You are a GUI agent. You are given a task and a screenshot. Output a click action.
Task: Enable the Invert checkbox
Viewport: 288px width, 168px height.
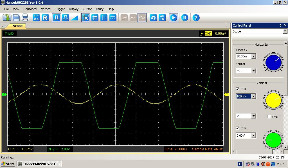click(269, 116)
